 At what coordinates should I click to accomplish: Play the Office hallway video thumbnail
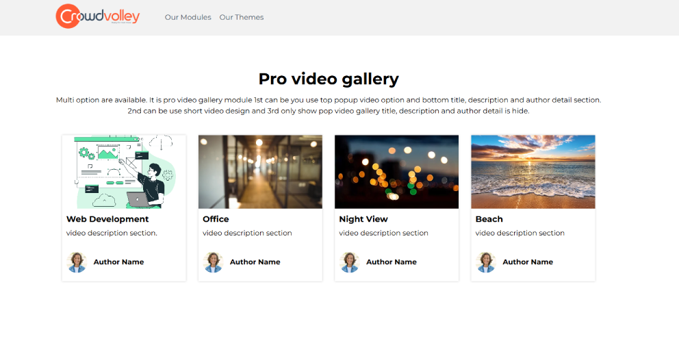(x=260, y=172)
